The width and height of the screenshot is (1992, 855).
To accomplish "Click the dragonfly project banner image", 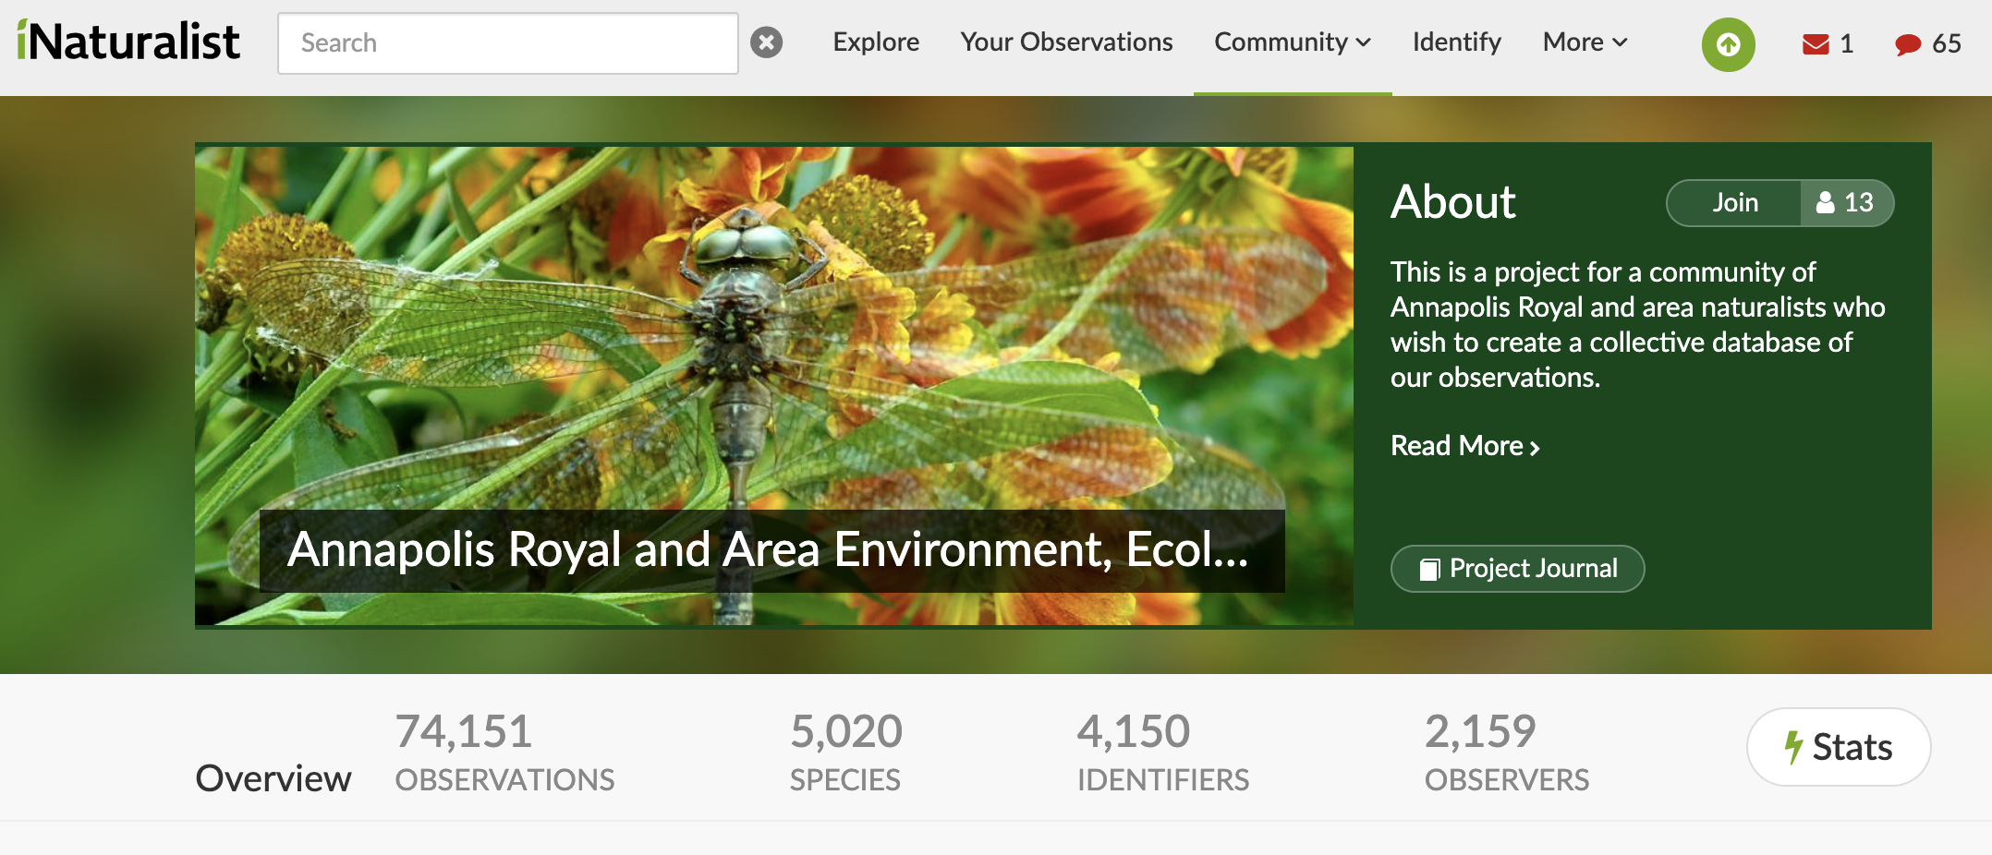I will [x=773, y=351].
